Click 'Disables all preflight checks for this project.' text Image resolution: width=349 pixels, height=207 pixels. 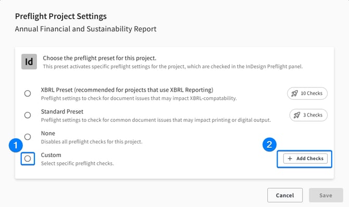click(x=92, y=141)
